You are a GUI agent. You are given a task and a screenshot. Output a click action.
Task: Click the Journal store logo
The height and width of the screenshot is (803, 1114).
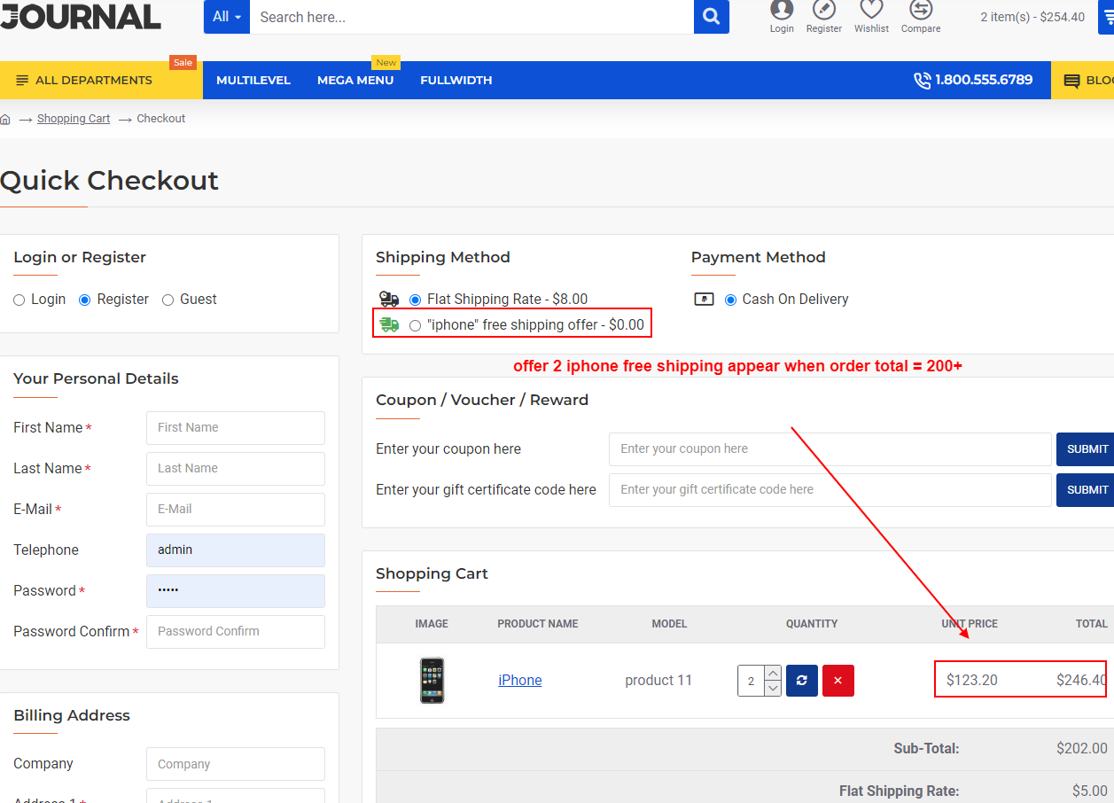[x=81, y=16]
